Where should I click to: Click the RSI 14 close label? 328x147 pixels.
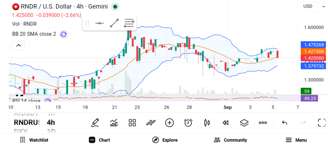tap(26, 101)
